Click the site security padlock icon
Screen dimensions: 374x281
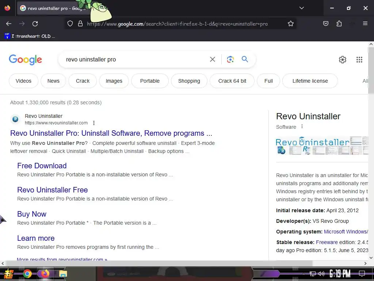click(x=80, y=24)
